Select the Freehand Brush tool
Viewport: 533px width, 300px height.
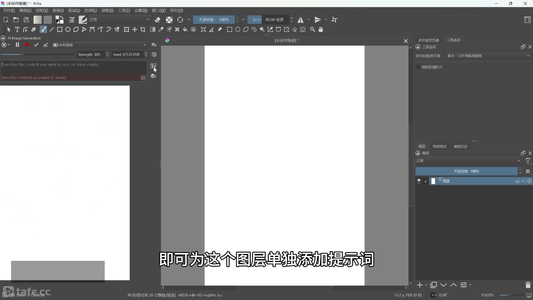point(43,29)
